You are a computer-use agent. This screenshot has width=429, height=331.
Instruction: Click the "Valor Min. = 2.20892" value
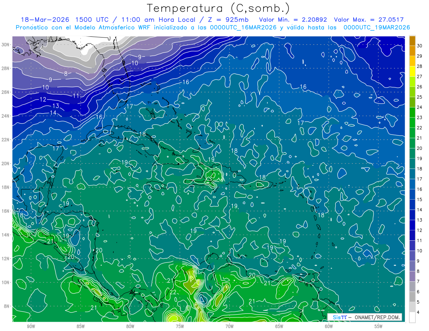[293, 20]
